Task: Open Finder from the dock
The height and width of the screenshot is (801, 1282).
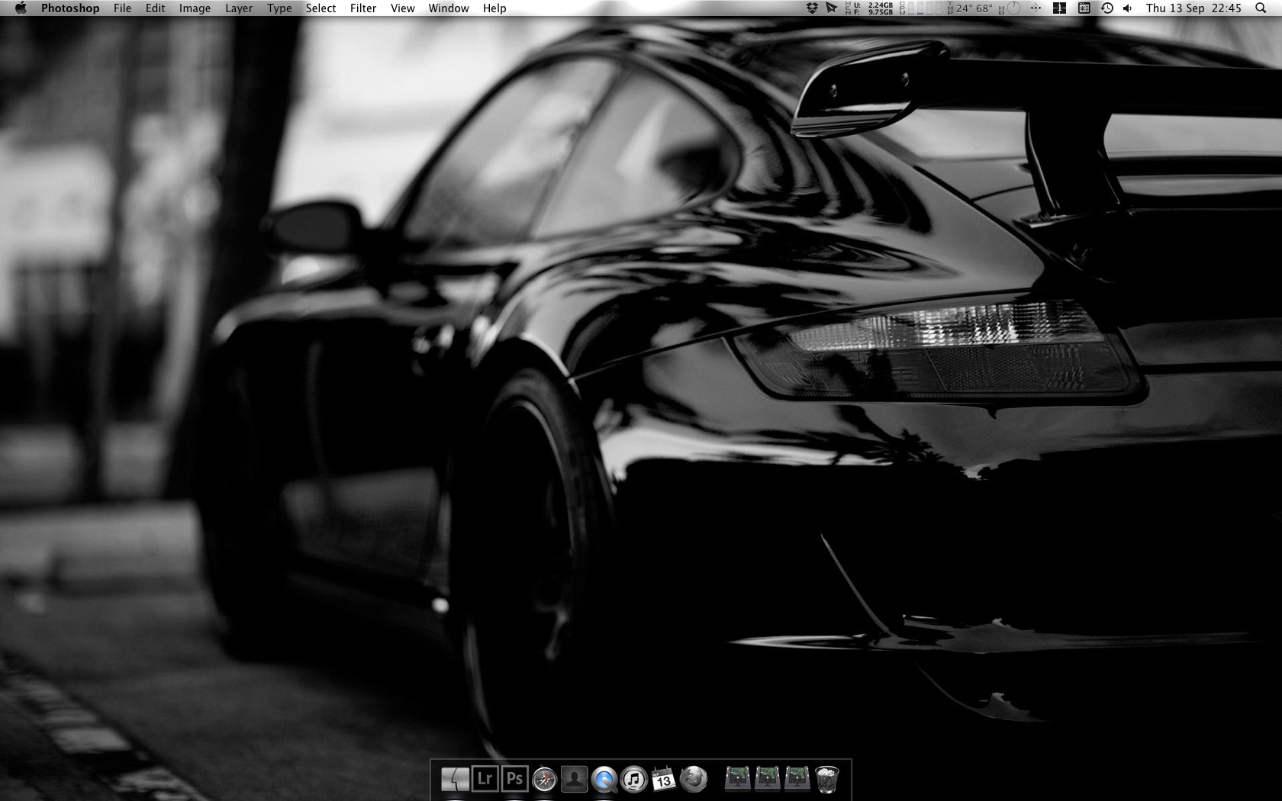Action: [455, 779]
